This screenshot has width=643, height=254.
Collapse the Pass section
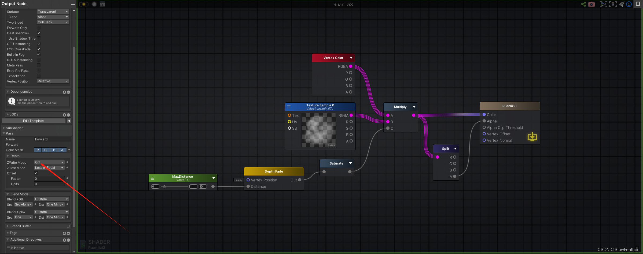coord(4,133)
